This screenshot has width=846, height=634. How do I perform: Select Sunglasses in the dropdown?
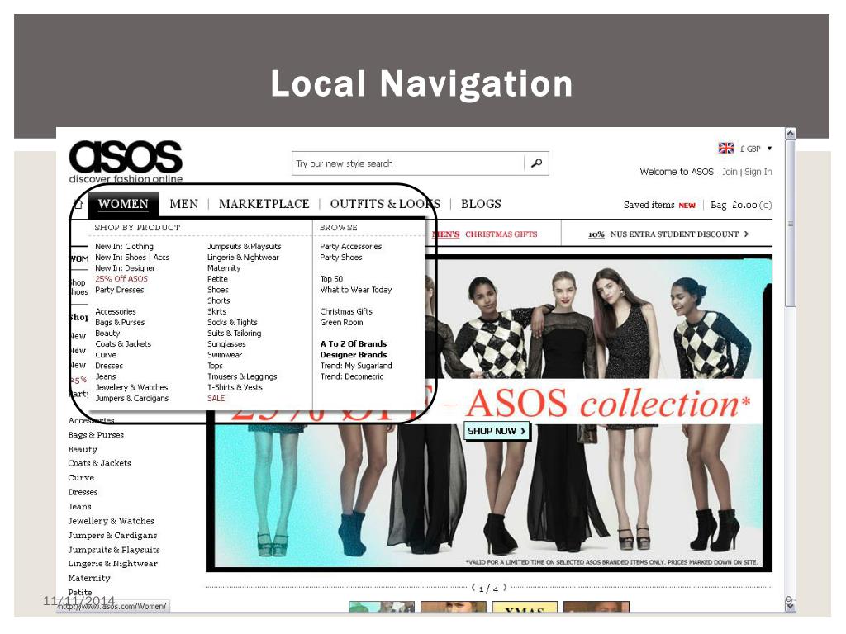point(226,344)
